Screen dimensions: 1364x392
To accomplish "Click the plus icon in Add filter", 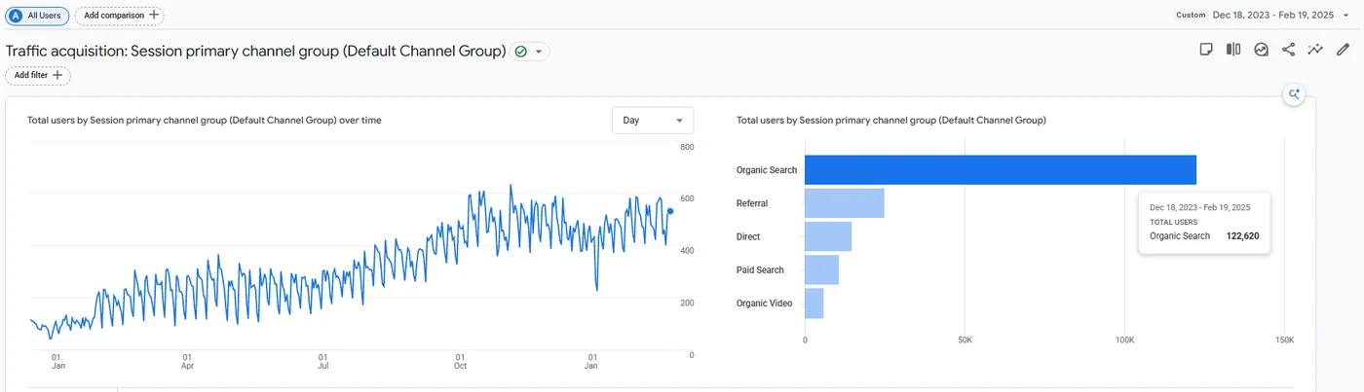I will (x=57, y=75).
